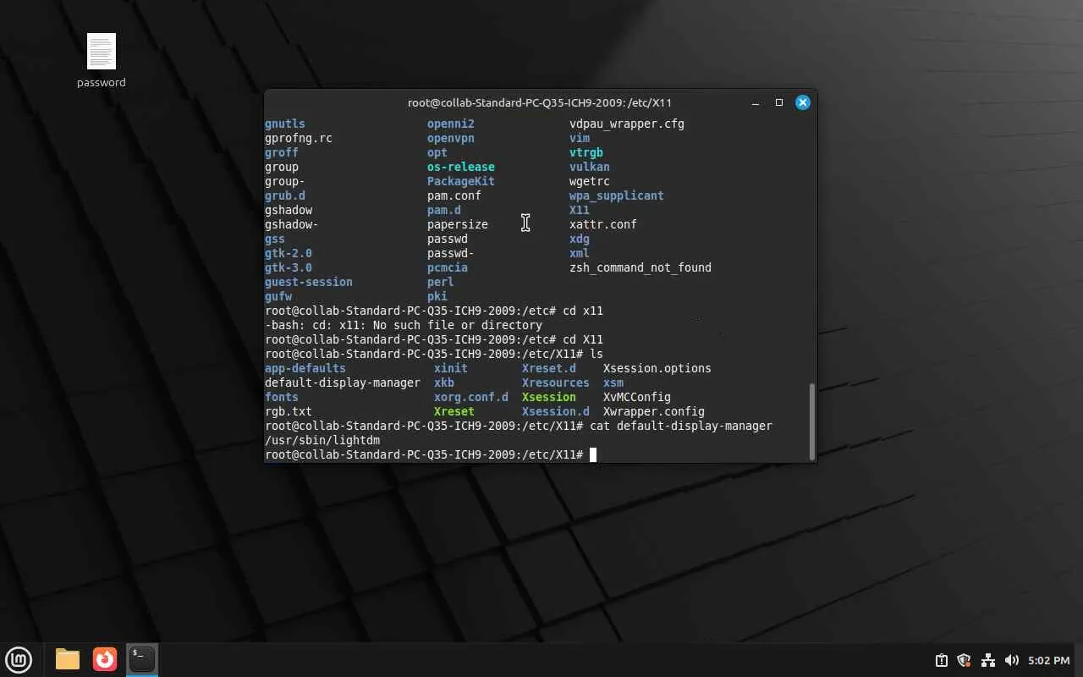
Task: Click the 'grub.d' directory name
Action: 285,195
